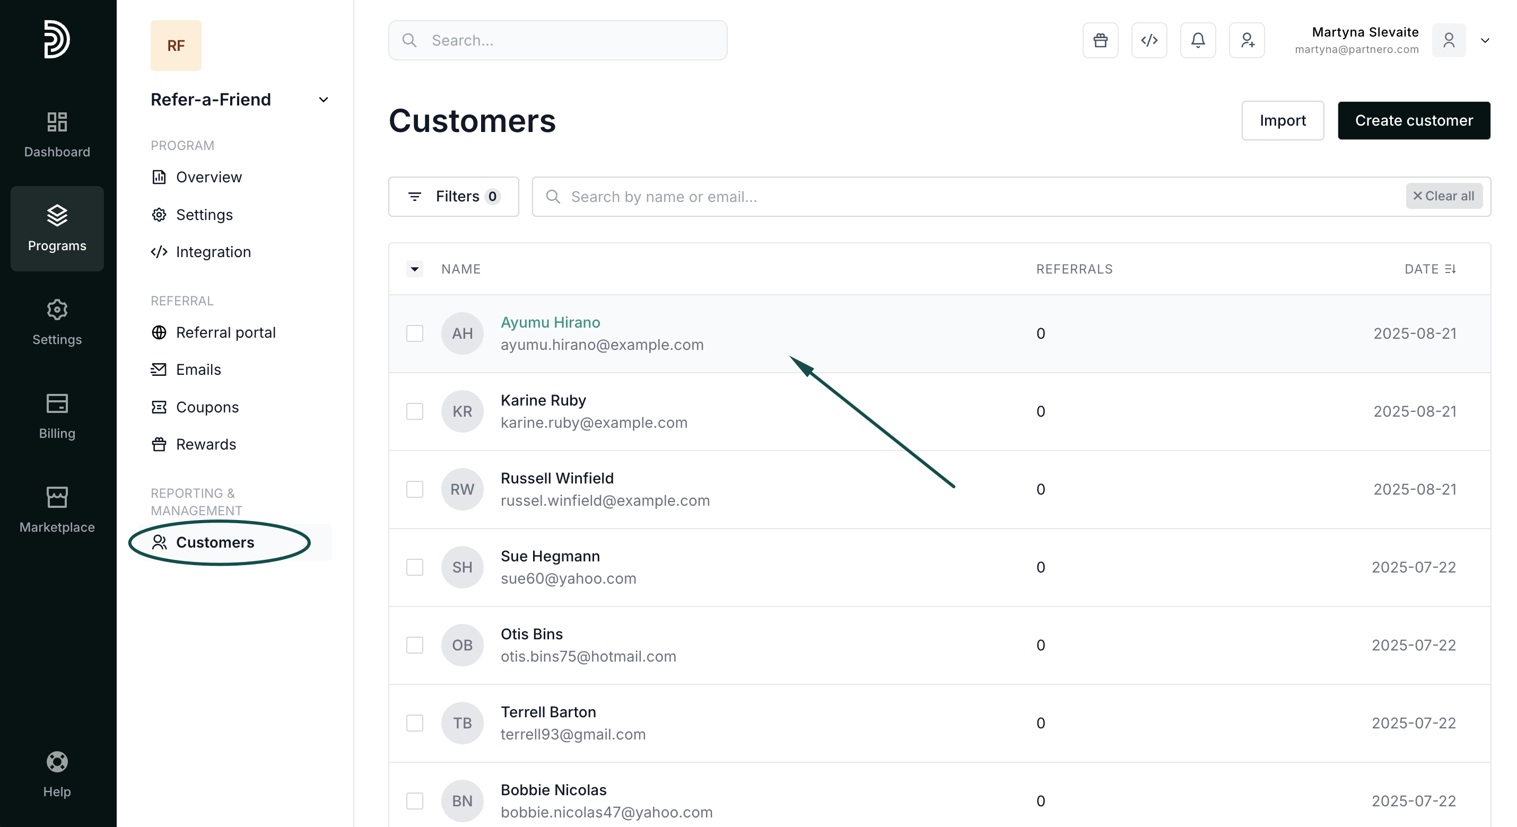Open Referral portal menu item

[225, 332]
